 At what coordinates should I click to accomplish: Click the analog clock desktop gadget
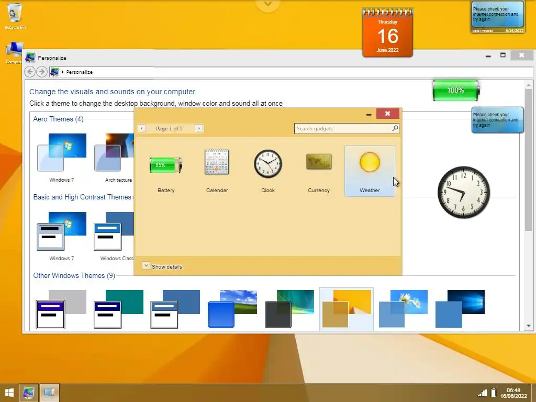point(464,192)
